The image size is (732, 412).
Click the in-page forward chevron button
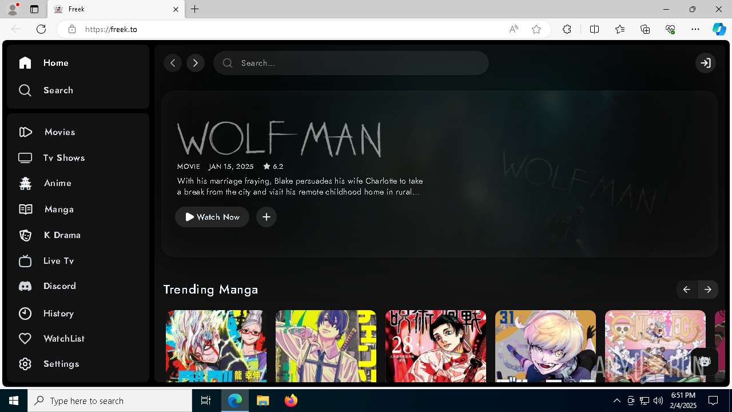(196, 63)
